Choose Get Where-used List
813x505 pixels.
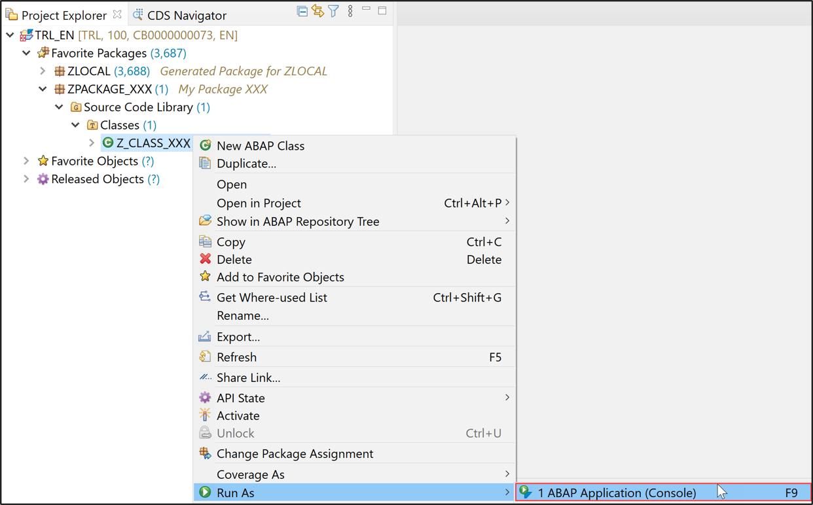click(355, 298)
